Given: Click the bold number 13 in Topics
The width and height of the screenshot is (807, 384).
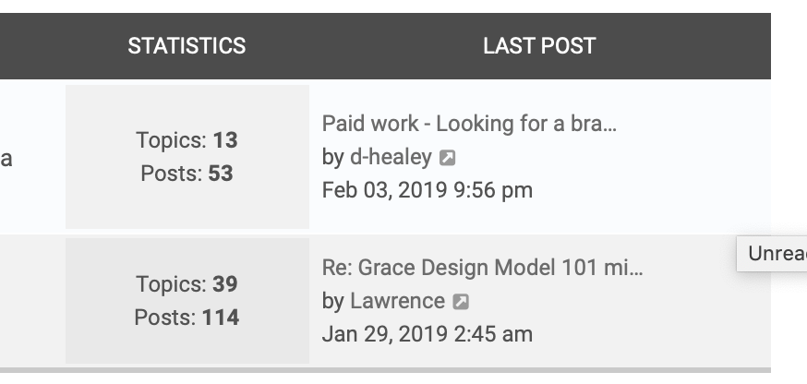Looking at the screenshot, I should click(224, 140).
